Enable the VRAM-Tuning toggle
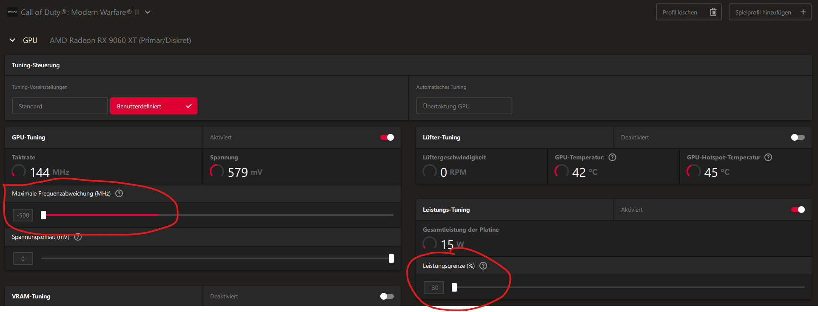 tap(387, 296)
